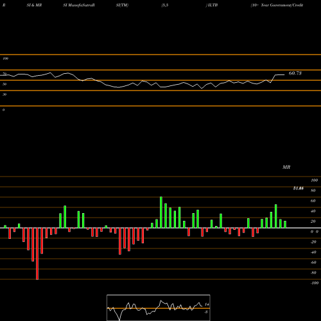Click the flat end of RSI line
Image resolution: width=321 pixels, height=321 pixels.
pyautogui.click(x=280, y=74)
